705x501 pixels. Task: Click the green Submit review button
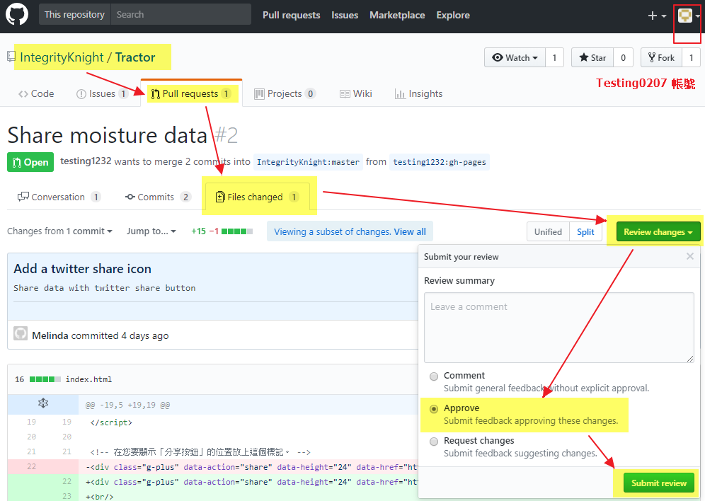pyautogui.click(x=658, y=483)
